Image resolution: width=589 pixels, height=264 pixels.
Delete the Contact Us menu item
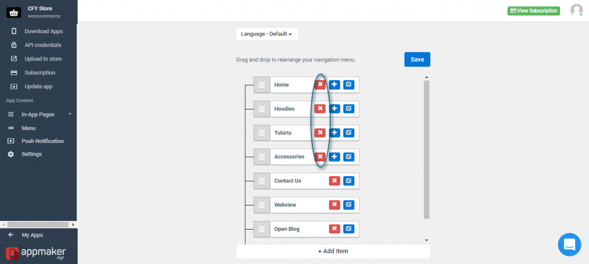(x=334, y=181)
